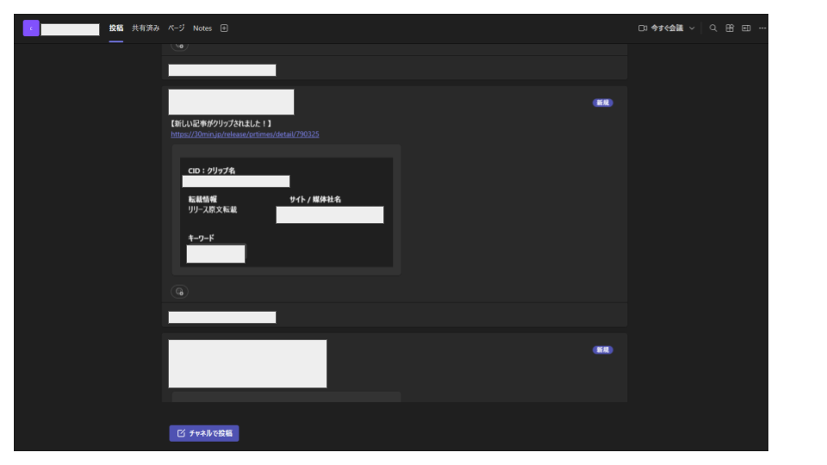Screen dimensions: 827x465
Task: Click the video camera icon for meeting
Action: pyautogui.click(x=643, y=28)
